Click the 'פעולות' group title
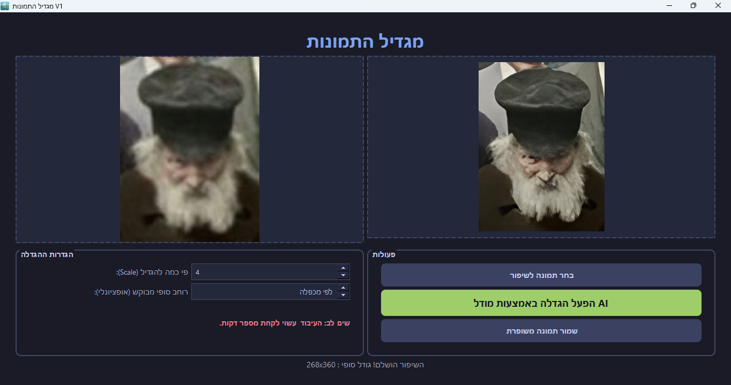731x385 pixels. pyautogui.click(x=384, y=254)
